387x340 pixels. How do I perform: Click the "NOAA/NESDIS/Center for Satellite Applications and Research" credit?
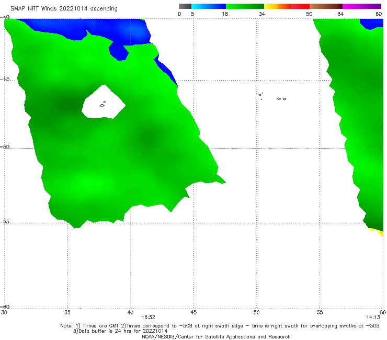216,337
